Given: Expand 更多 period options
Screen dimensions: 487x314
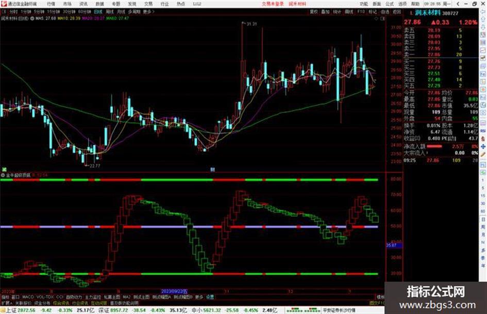Looking at the screenshot, I should [148, 11].
